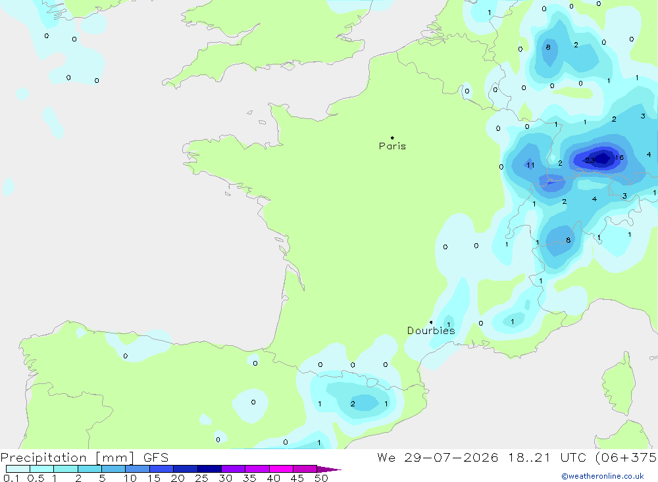The width and height of the screenshot is (658, 482).
Task: Click the weatheronline.co.uk copyright link
Action: click(x=603, y=476)
